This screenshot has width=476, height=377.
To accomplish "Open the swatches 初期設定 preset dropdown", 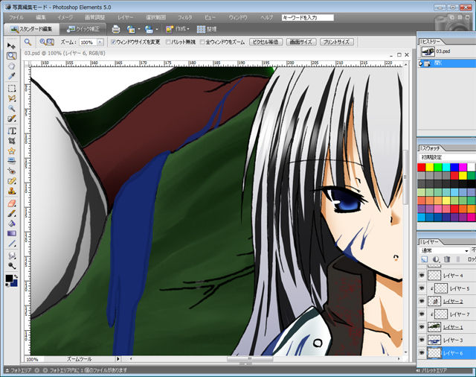I will tap(448, 157).
